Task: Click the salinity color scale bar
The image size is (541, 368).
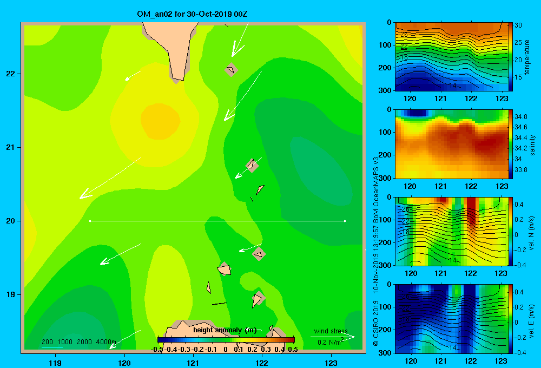Action: coord(511,144)
